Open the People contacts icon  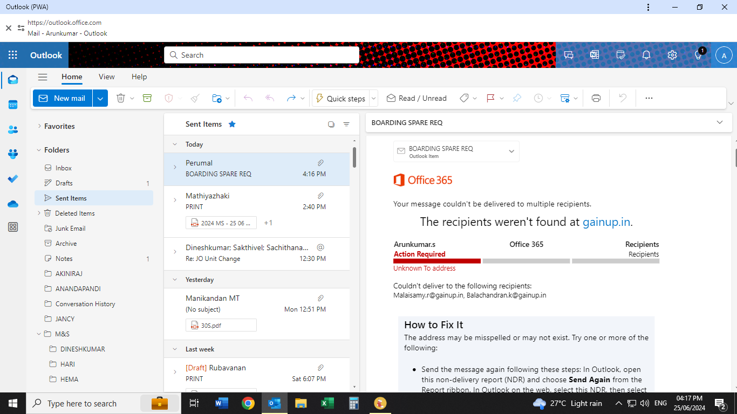(x=13, y=129)
